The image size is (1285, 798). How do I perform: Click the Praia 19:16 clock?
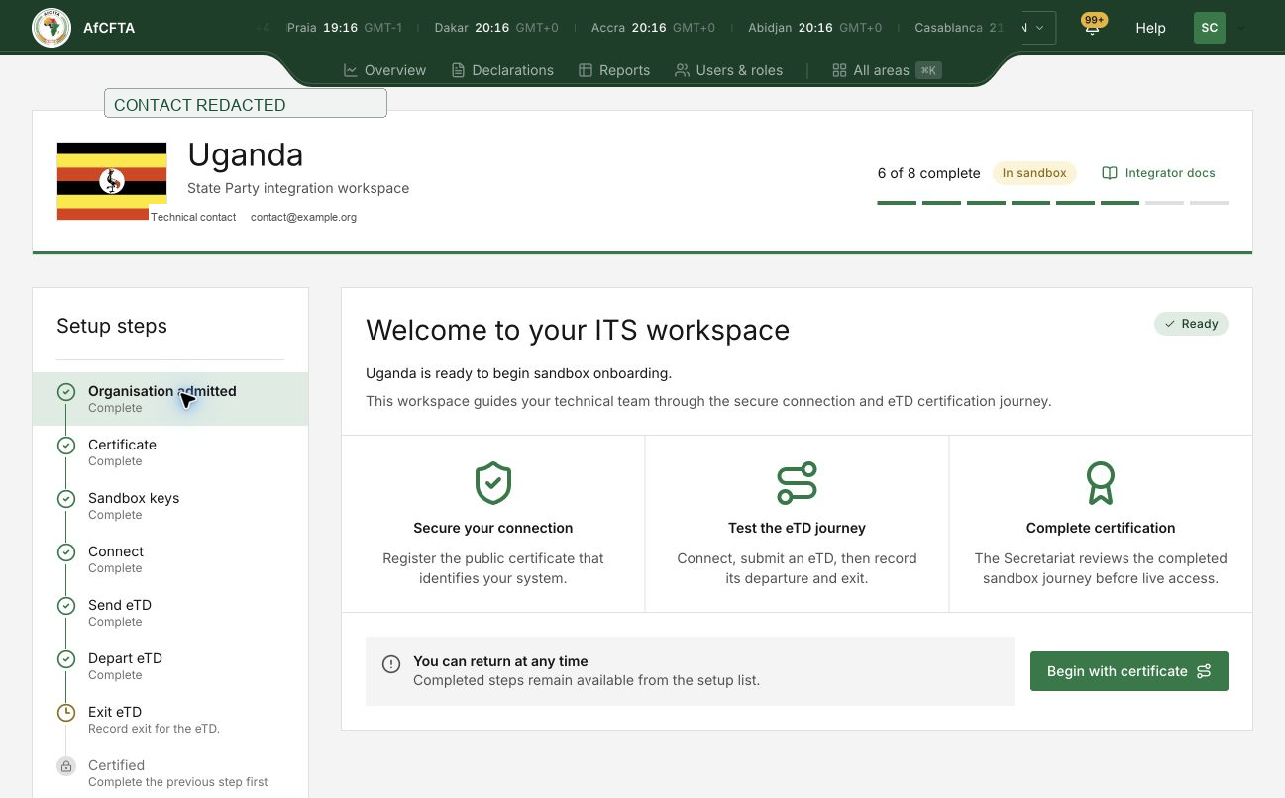345,28
